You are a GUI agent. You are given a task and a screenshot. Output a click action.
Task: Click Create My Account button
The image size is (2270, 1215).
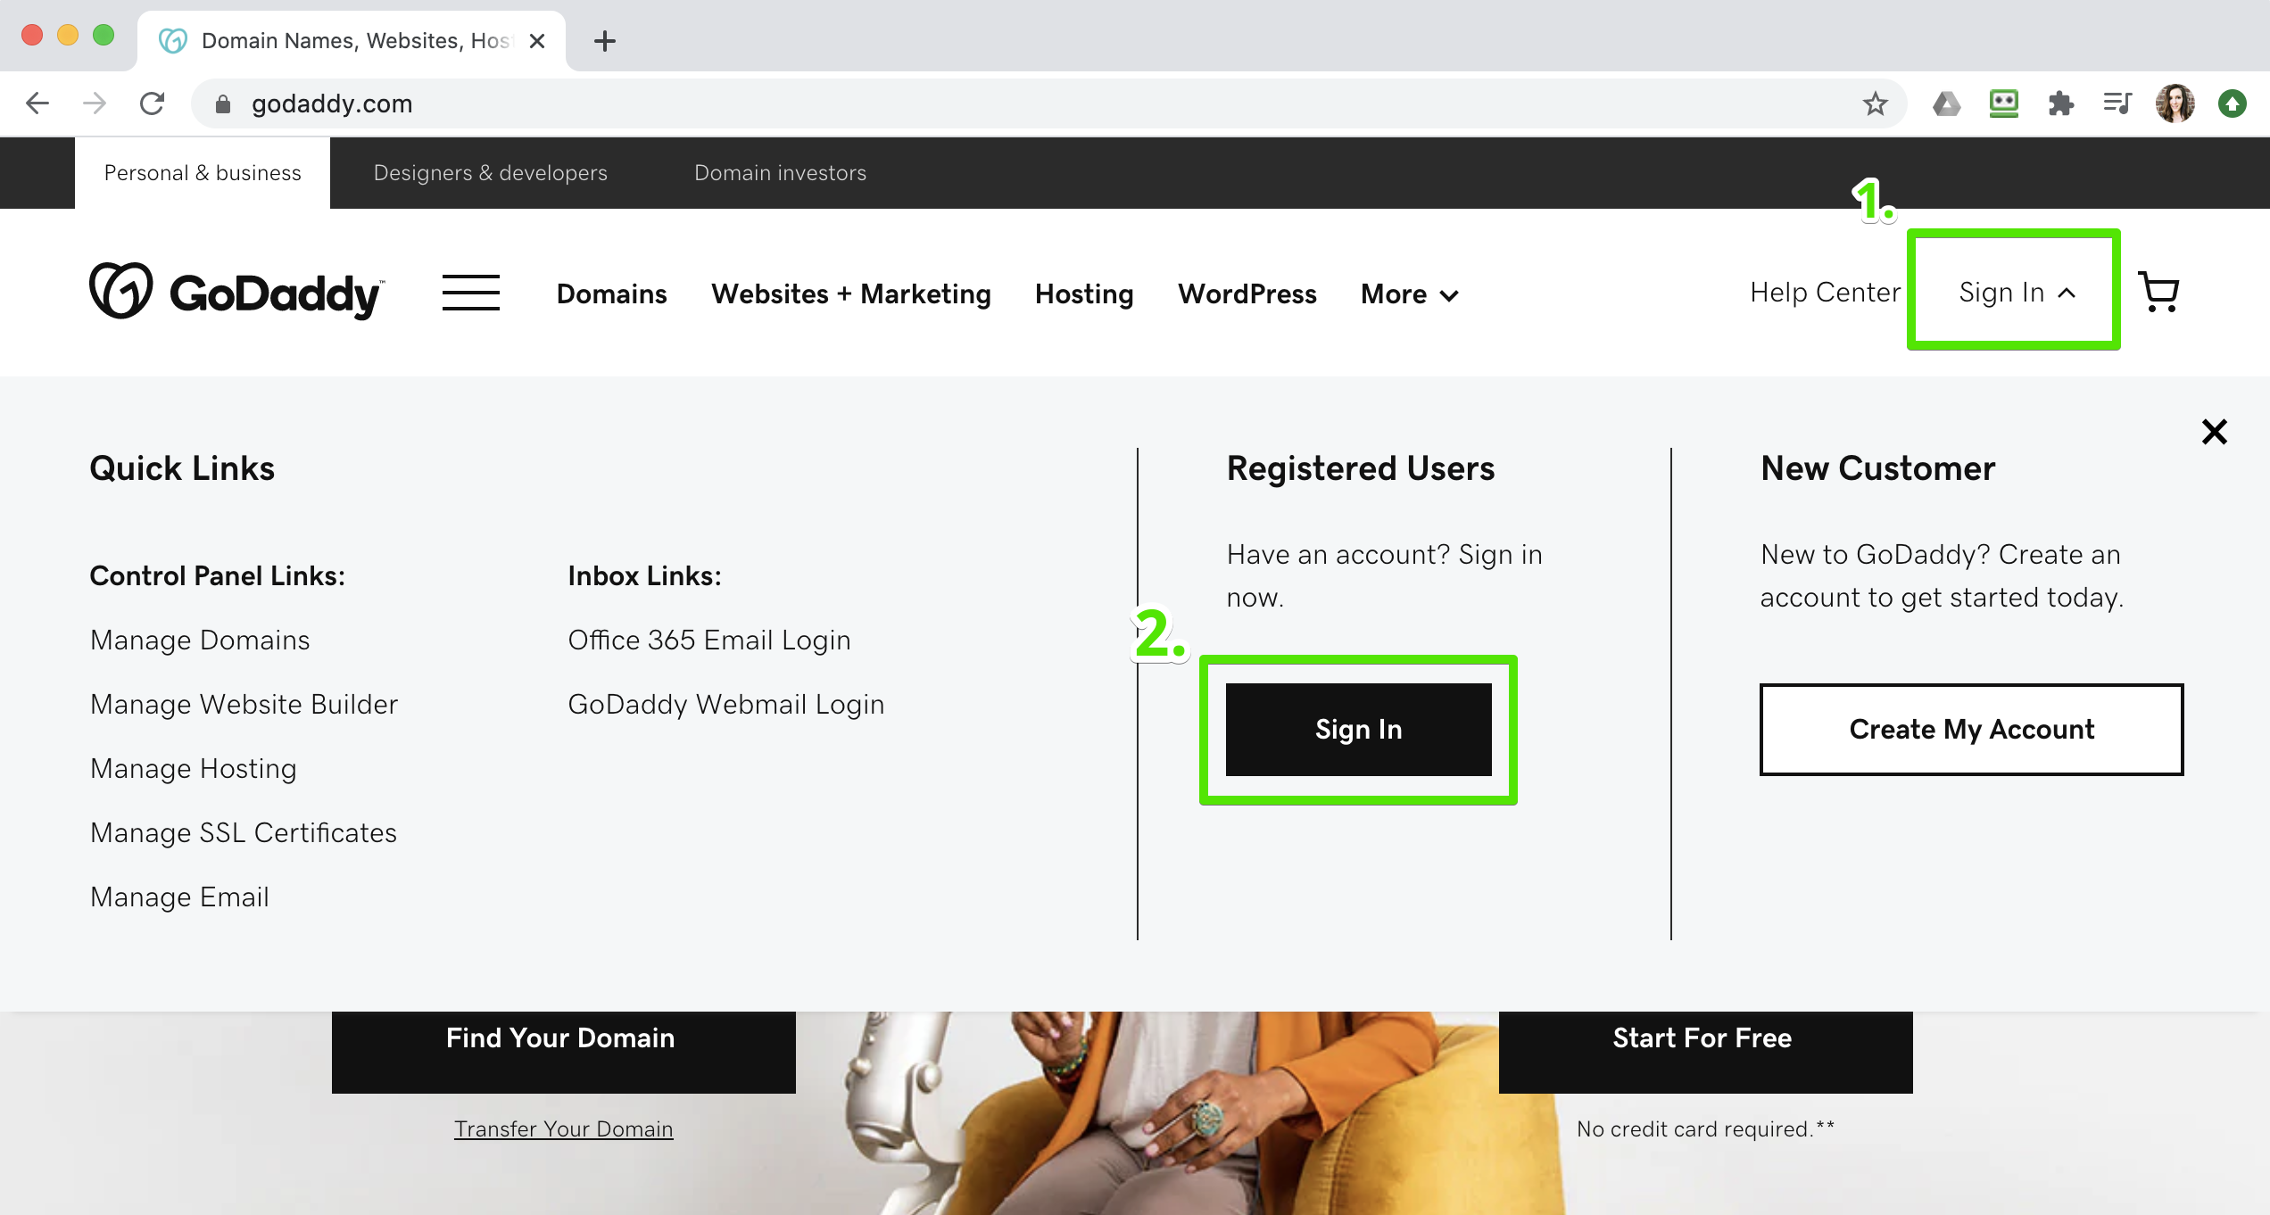point(1971,729)
